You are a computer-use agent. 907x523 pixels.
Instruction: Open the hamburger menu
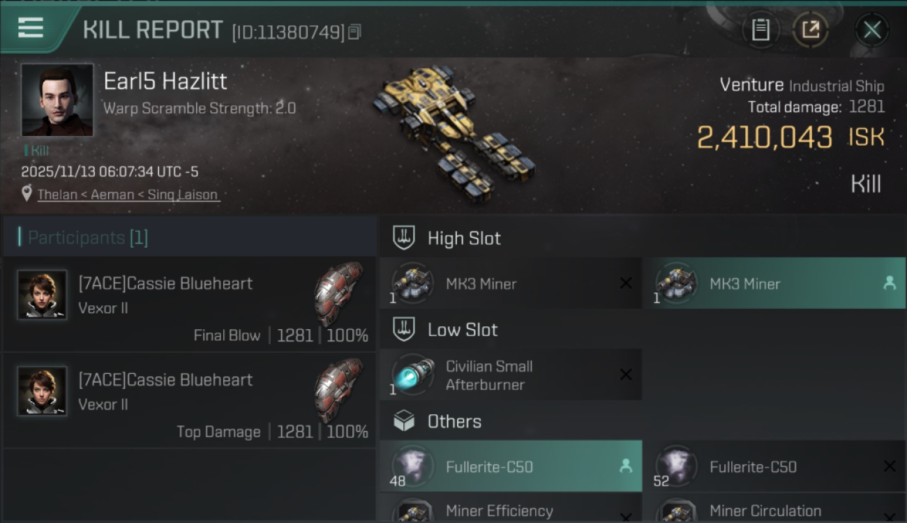pyautogui.click(x=31, y=28)
